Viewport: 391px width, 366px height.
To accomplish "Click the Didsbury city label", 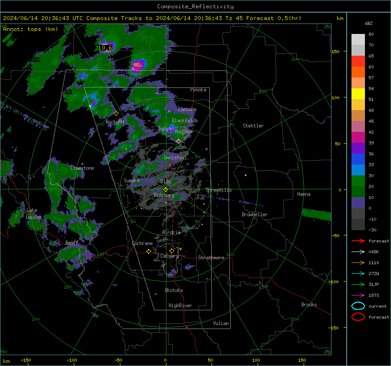I will [164, 195].
